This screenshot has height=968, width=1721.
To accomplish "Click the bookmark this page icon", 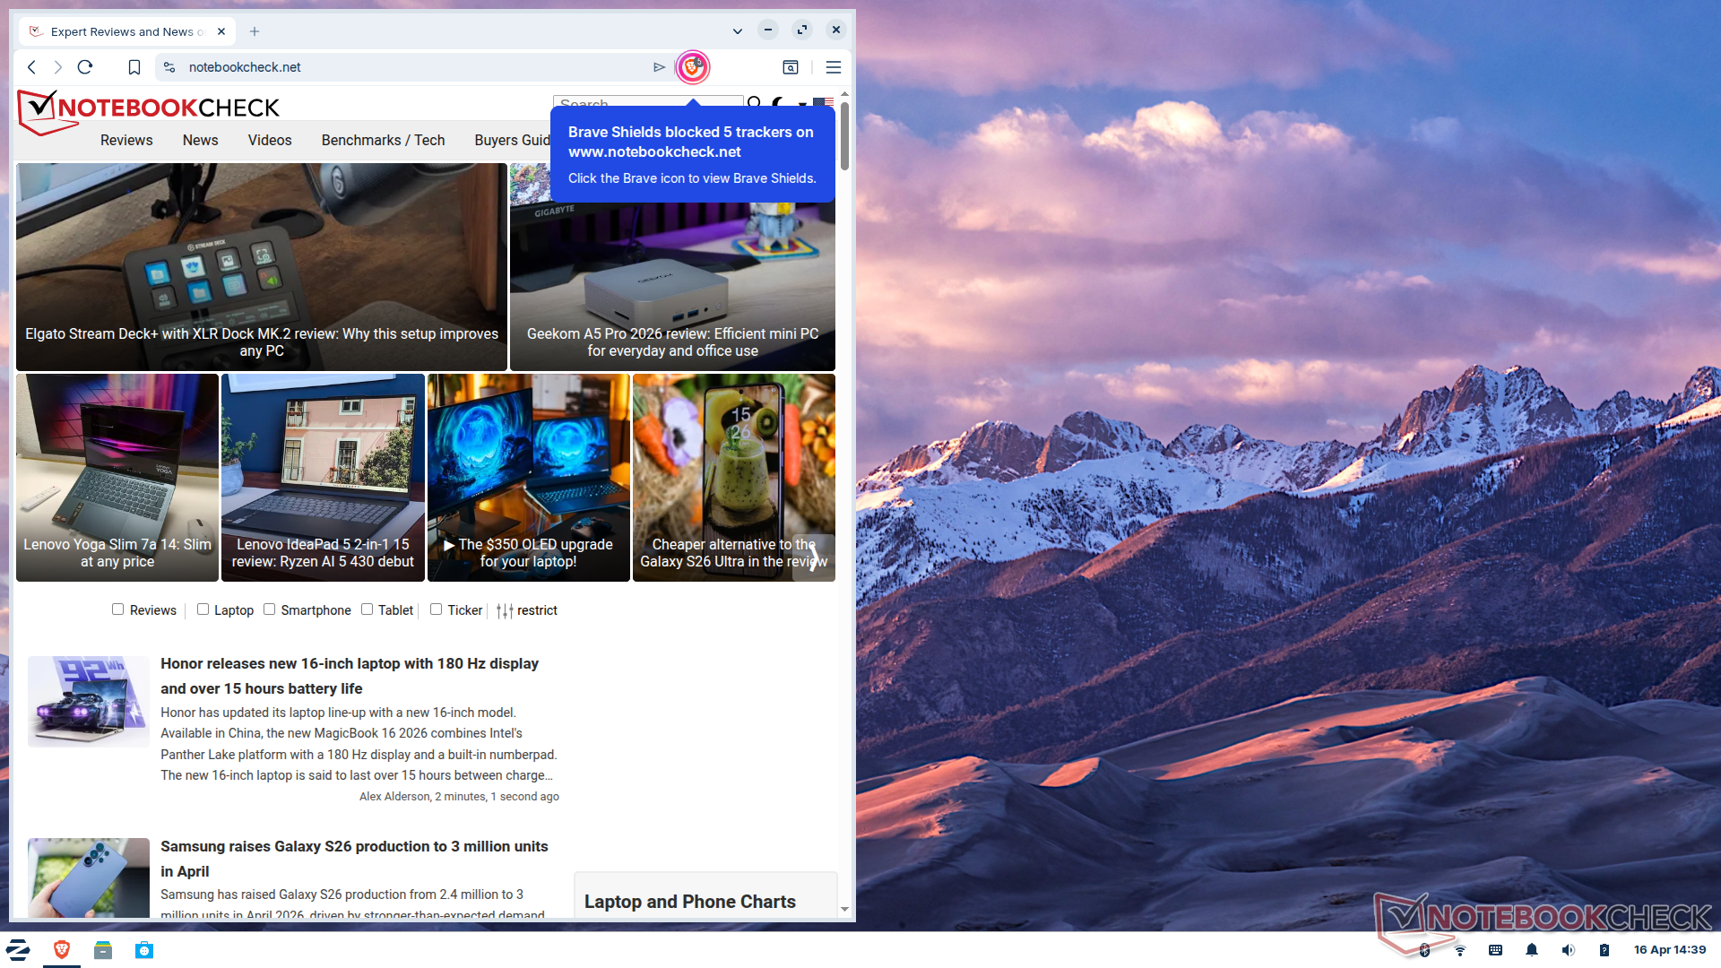I will 134,67.
